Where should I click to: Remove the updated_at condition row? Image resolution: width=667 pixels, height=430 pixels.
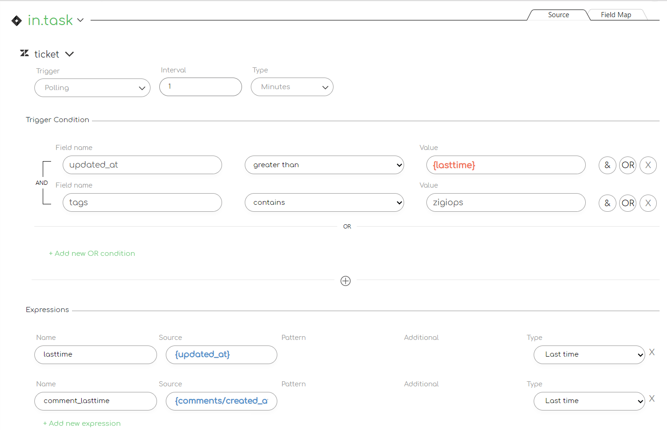pyautogui.click(x=648, y=165)
